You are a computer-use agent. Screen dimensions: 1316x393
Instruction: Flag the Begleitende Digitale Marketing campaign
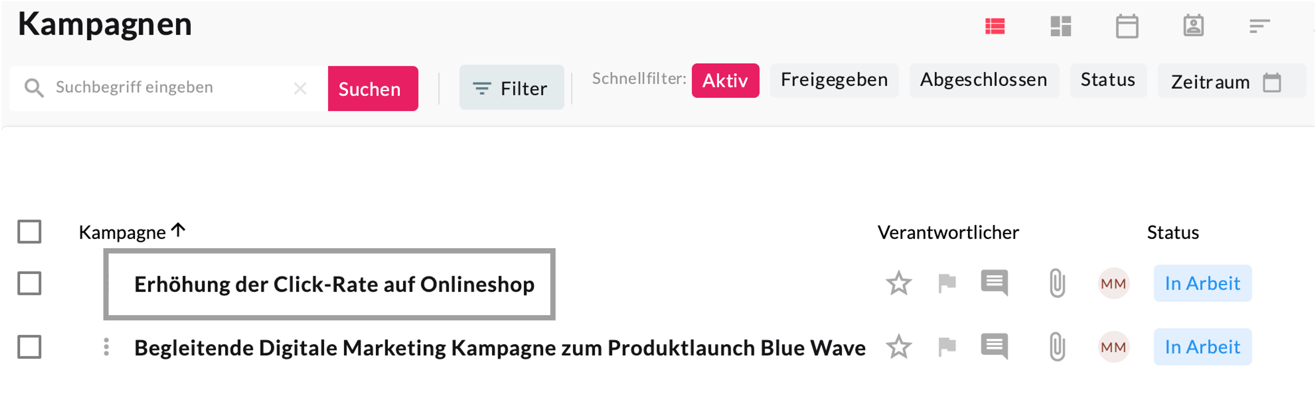click(x=947, y=347)
